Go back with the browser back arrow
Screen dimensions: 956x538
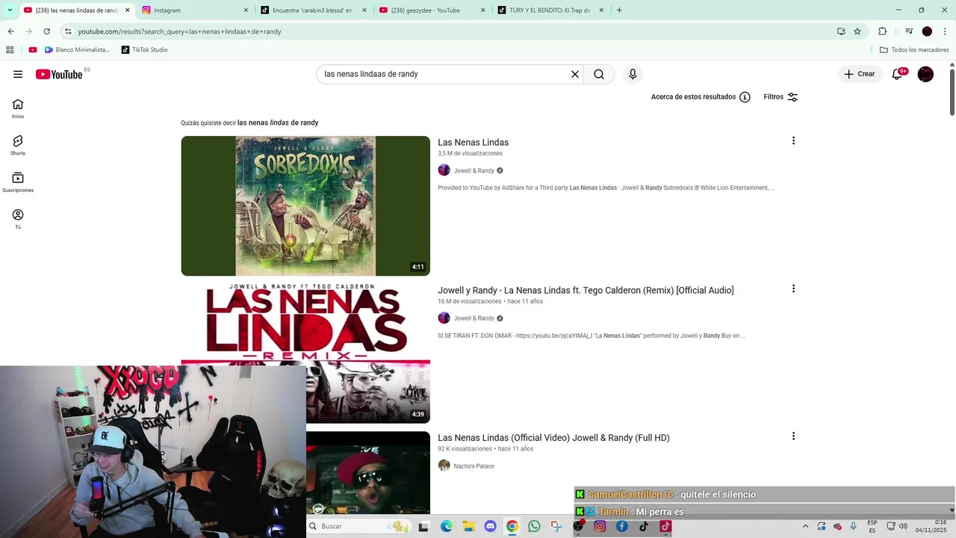[10, 31]
